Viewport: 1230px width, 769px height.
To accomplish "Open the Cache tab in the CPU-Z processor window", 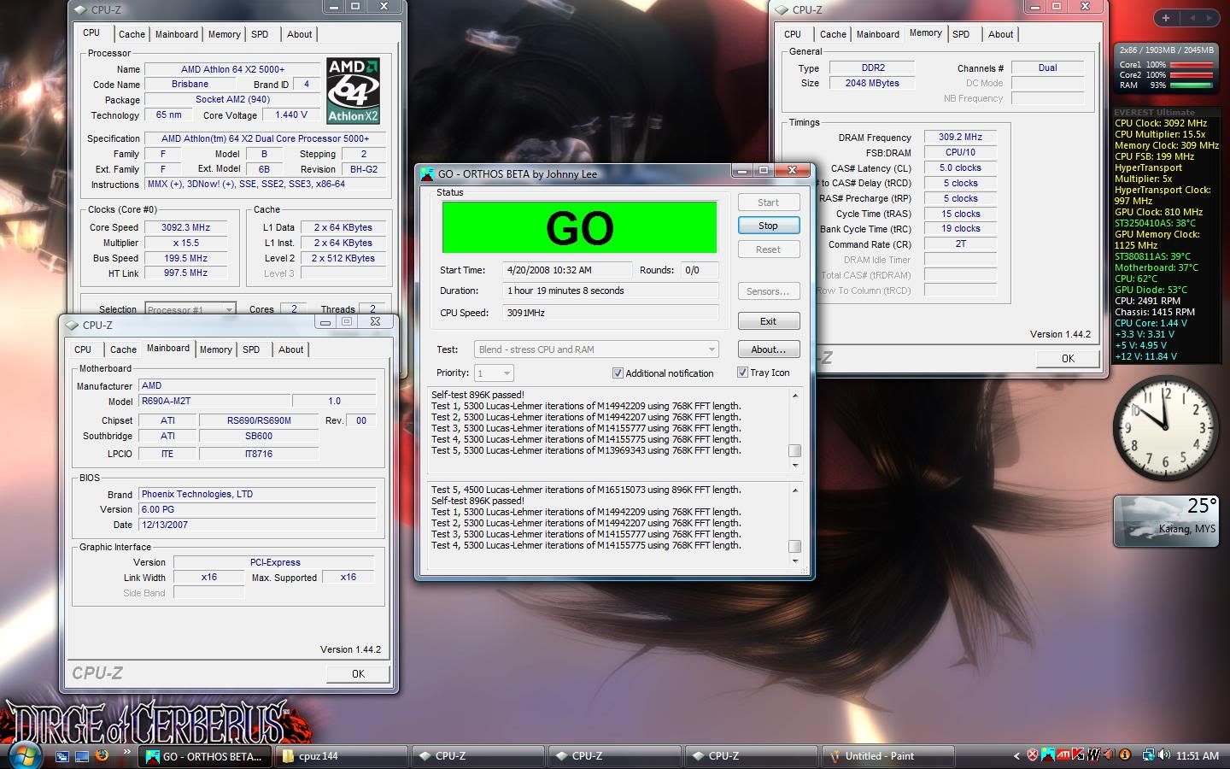I will click(x=132, y=34).
